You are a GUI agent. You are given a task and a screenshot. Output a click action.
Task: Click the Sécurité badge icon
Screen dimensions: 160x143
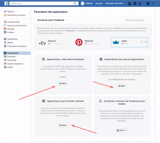[x=5, y=15]
